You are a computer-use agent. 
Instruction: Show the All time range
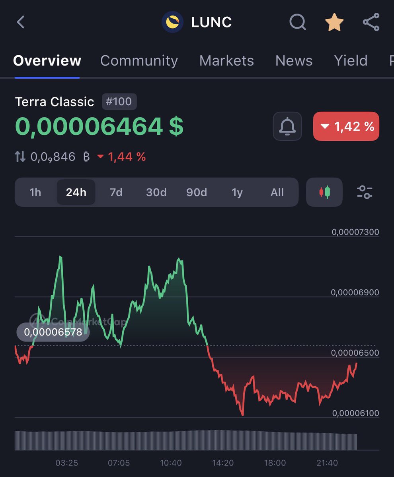point(277,192)
